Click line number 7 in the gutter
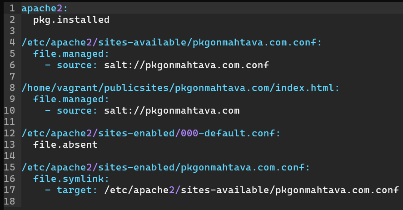 tap(12, 76)
